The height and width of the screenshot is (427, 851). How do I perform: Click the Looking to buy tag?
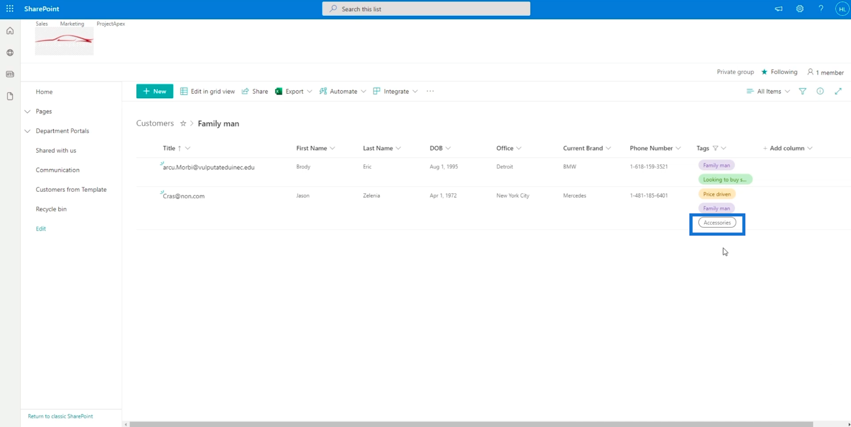[725, 180]
